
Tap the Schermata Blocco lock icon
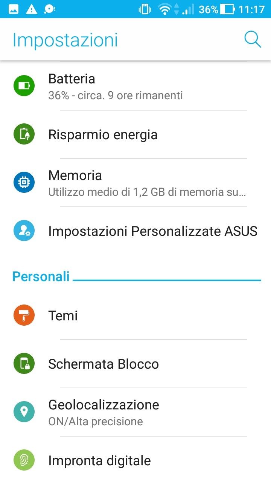[24, 363]
